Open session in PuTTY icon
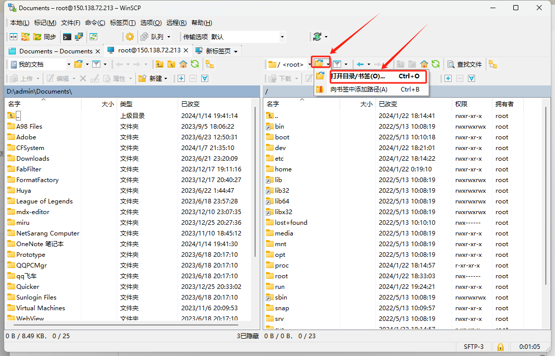The height and width of the screenshot is (356, 555). pyautogui.click(x=78, y=37)
